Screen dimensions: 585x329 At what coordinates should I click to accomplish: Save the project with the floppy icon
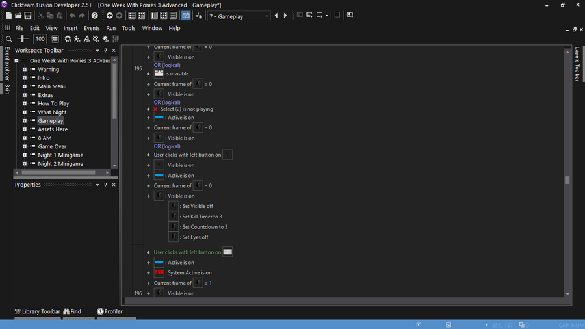click(x=28, y=16)
